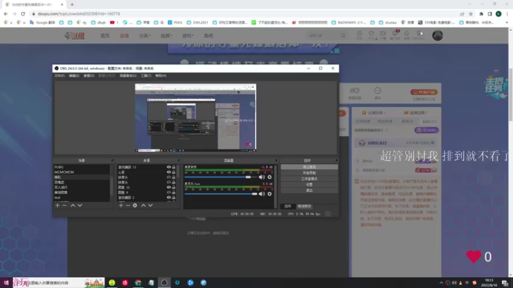Open the Chrome tab search chevron
The height and width of the screenshot is (288, 513).
pyautogui.click(x=470, y=4)
